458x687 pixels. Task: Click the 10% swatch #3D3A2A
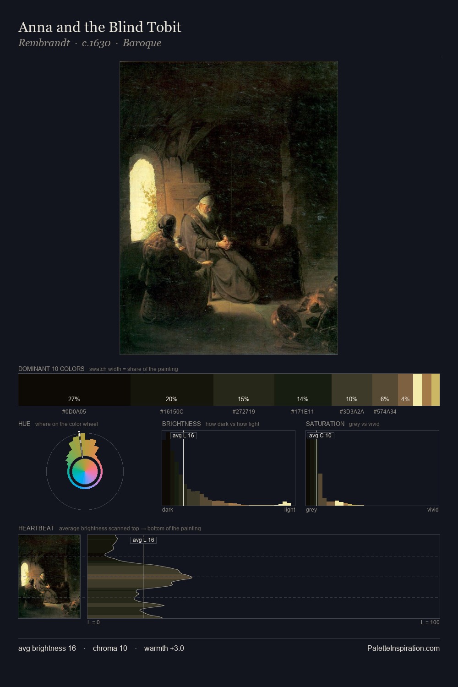click(352, 390)
